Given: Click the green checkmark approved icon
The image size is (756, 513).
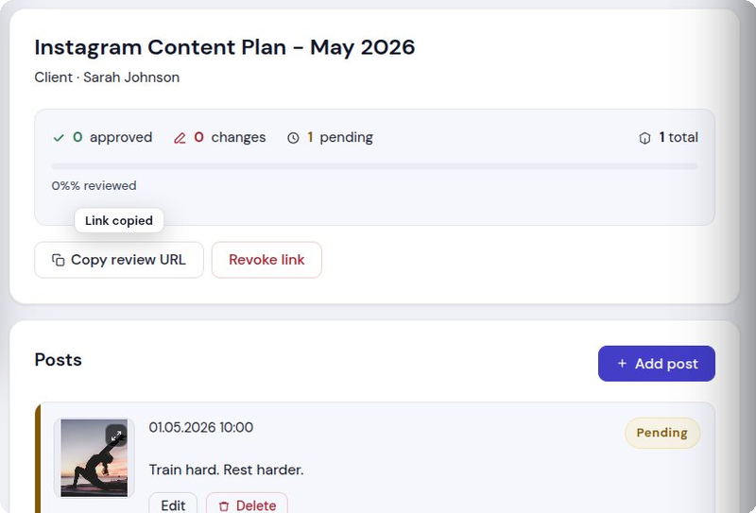Looking at the screenshot, I should (x=59, y=138).
